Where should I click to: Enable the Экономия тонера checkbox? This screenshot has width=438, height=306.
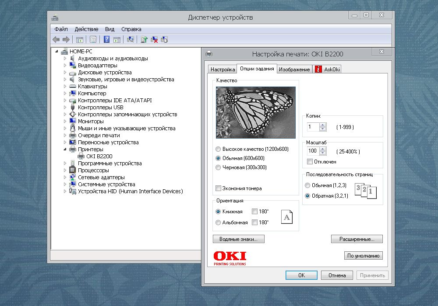[219, 188]
